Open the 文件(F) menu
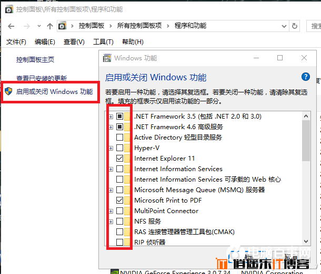The height and width of the screenshot is (274, 321). [x=16, y=42]
